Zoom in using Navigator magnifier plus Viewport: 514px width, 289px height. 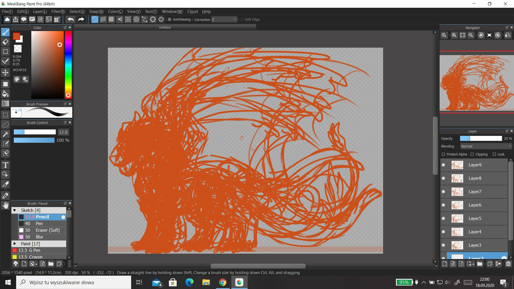pos(454,35)
